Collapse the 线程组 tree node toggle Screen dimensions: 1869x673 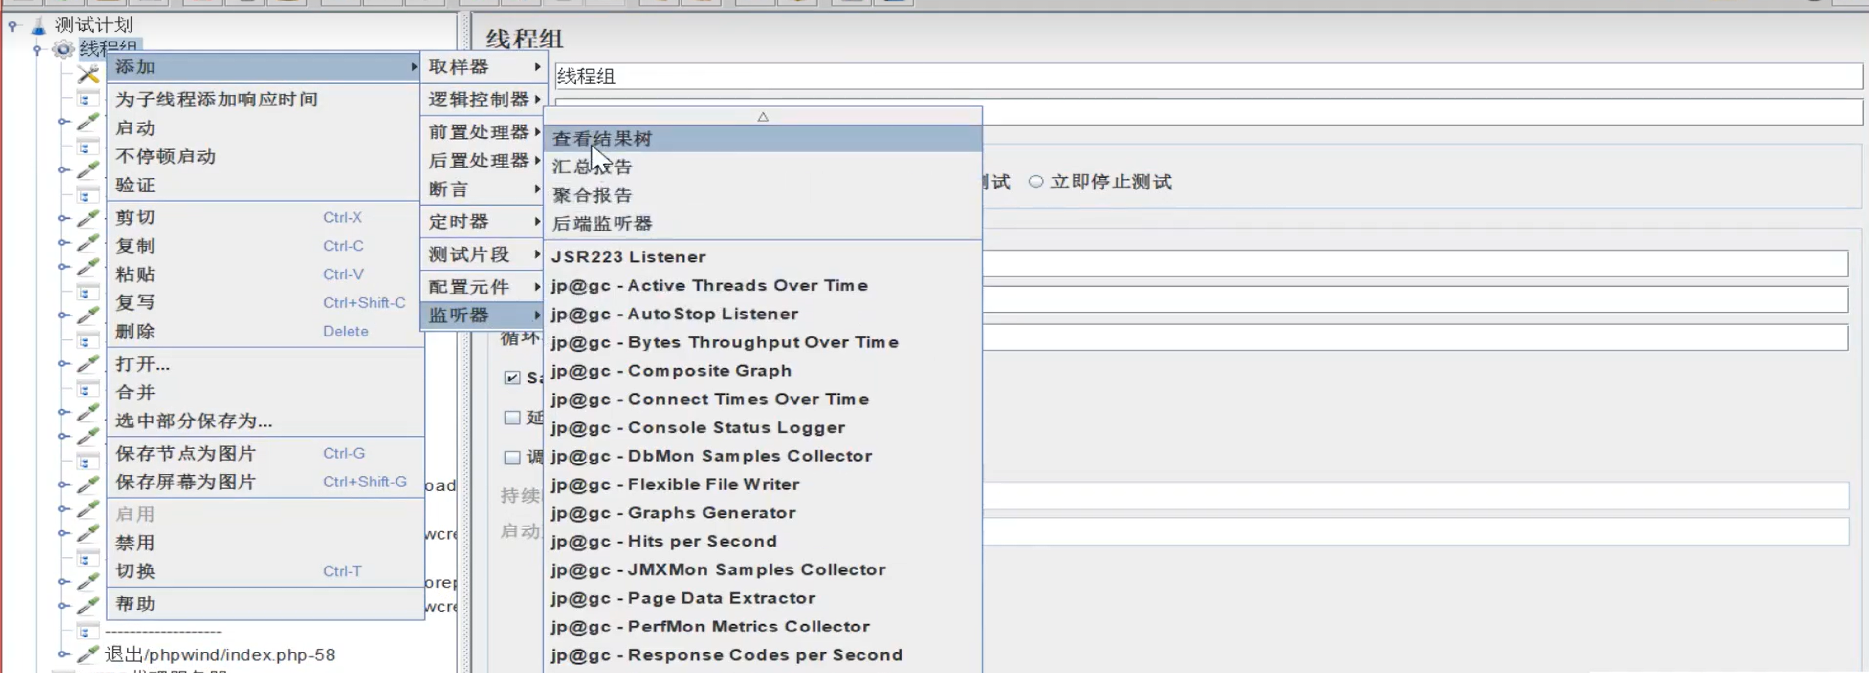[37, 49]
